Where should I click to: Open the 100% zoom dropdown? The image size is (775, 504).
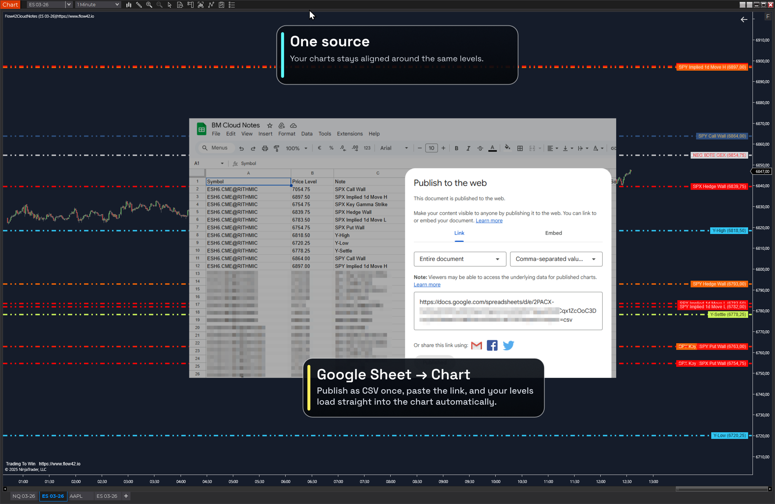pos(297,148)
